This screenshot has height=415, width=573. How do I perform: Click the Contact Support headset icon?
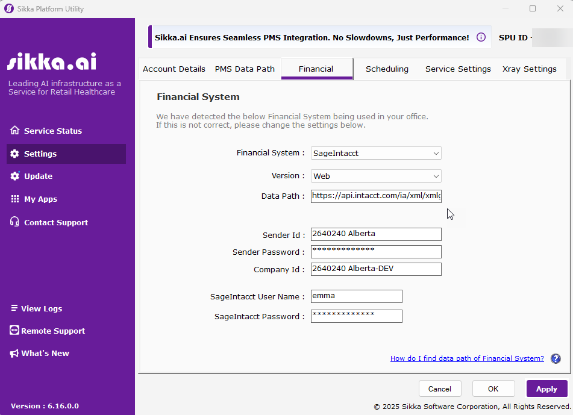coord(14,222)
